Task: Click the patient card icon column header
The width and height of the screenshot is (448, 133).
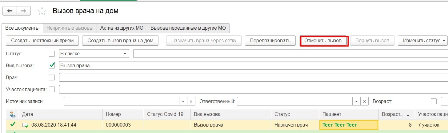Action: [x=13, y=114]
